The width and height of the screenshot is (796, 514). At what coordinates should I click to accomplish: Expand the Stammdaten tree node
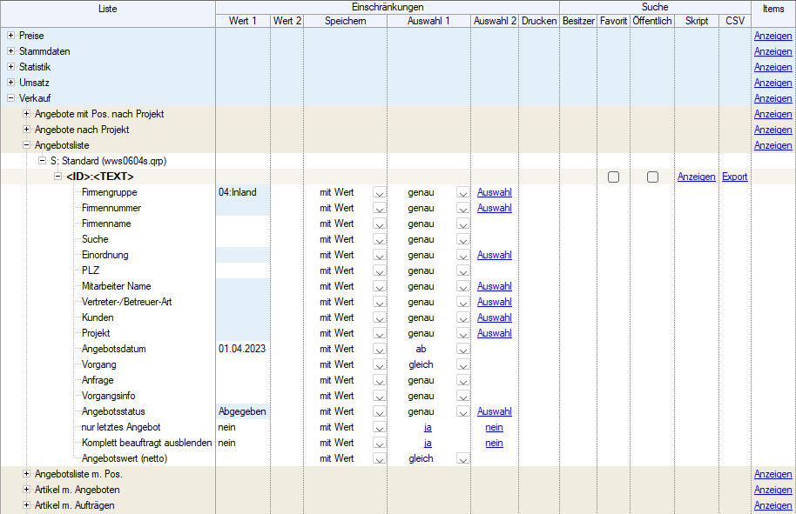pos(10,51)
